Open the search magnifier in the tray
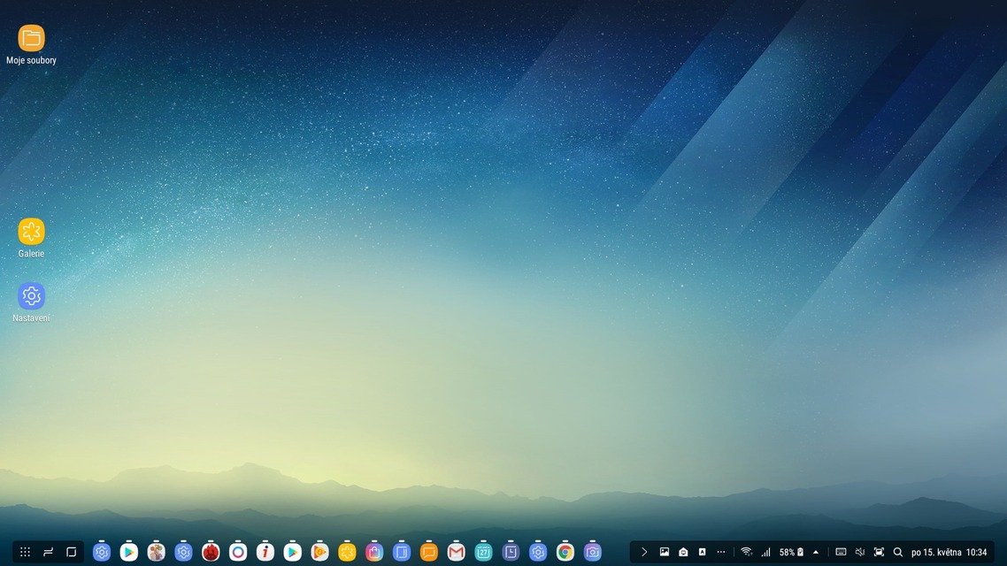The height and width of the screenshot is (566, 1007). click(898, 552)
